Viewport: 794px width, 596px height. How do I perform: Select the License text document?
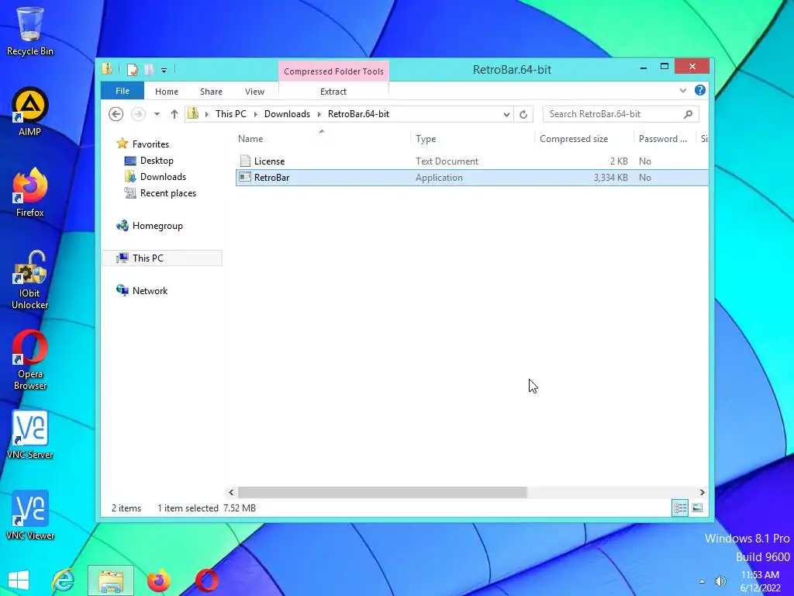[472, 161]
